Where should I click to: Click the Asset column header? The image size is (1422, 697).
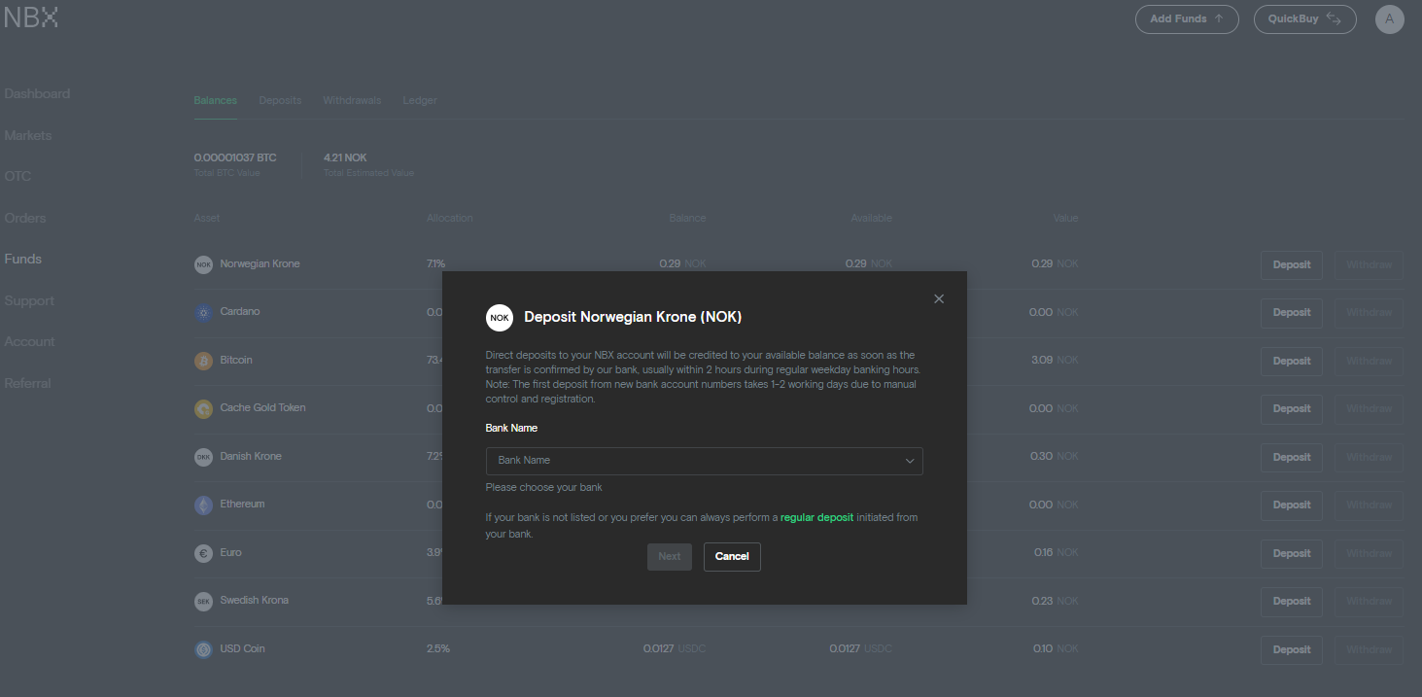click(206, 218)
